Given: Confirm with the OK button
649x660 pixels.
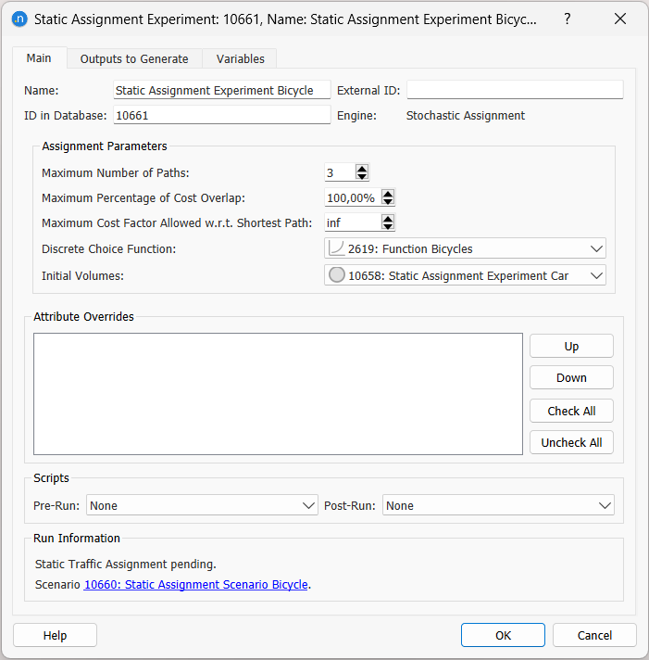Looking at the screenshot, I should click(503, 635).
